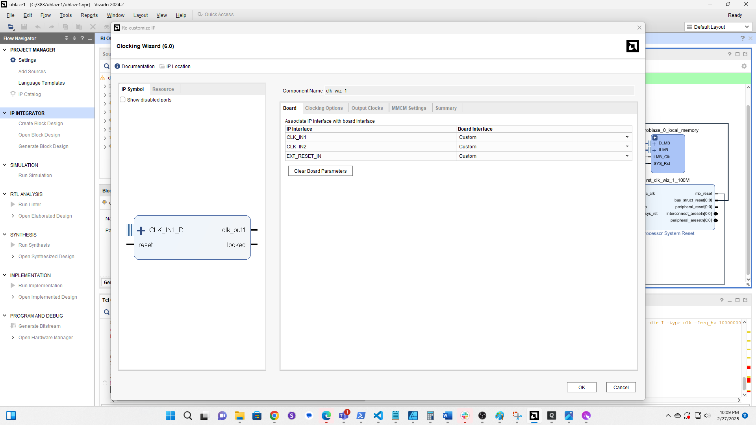Image resolution: width=756 pixels, height=425 pixels.
Task: Switch to the Clocking Options tab
Action: pyautogui.click(x=324, y=108)
